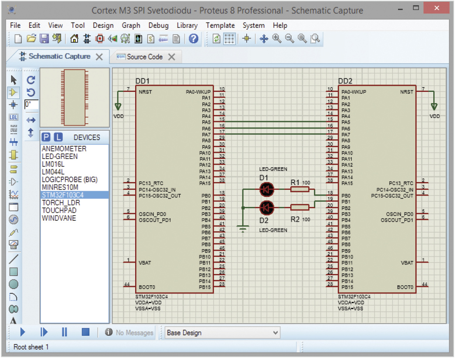Click the False Origin crosshair icon

coord(247,38)
